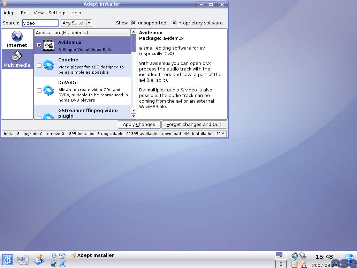Viewport: 357px width, 268px height.
Task: Switch to virtual desktop 1
Action: click(281, 255)
